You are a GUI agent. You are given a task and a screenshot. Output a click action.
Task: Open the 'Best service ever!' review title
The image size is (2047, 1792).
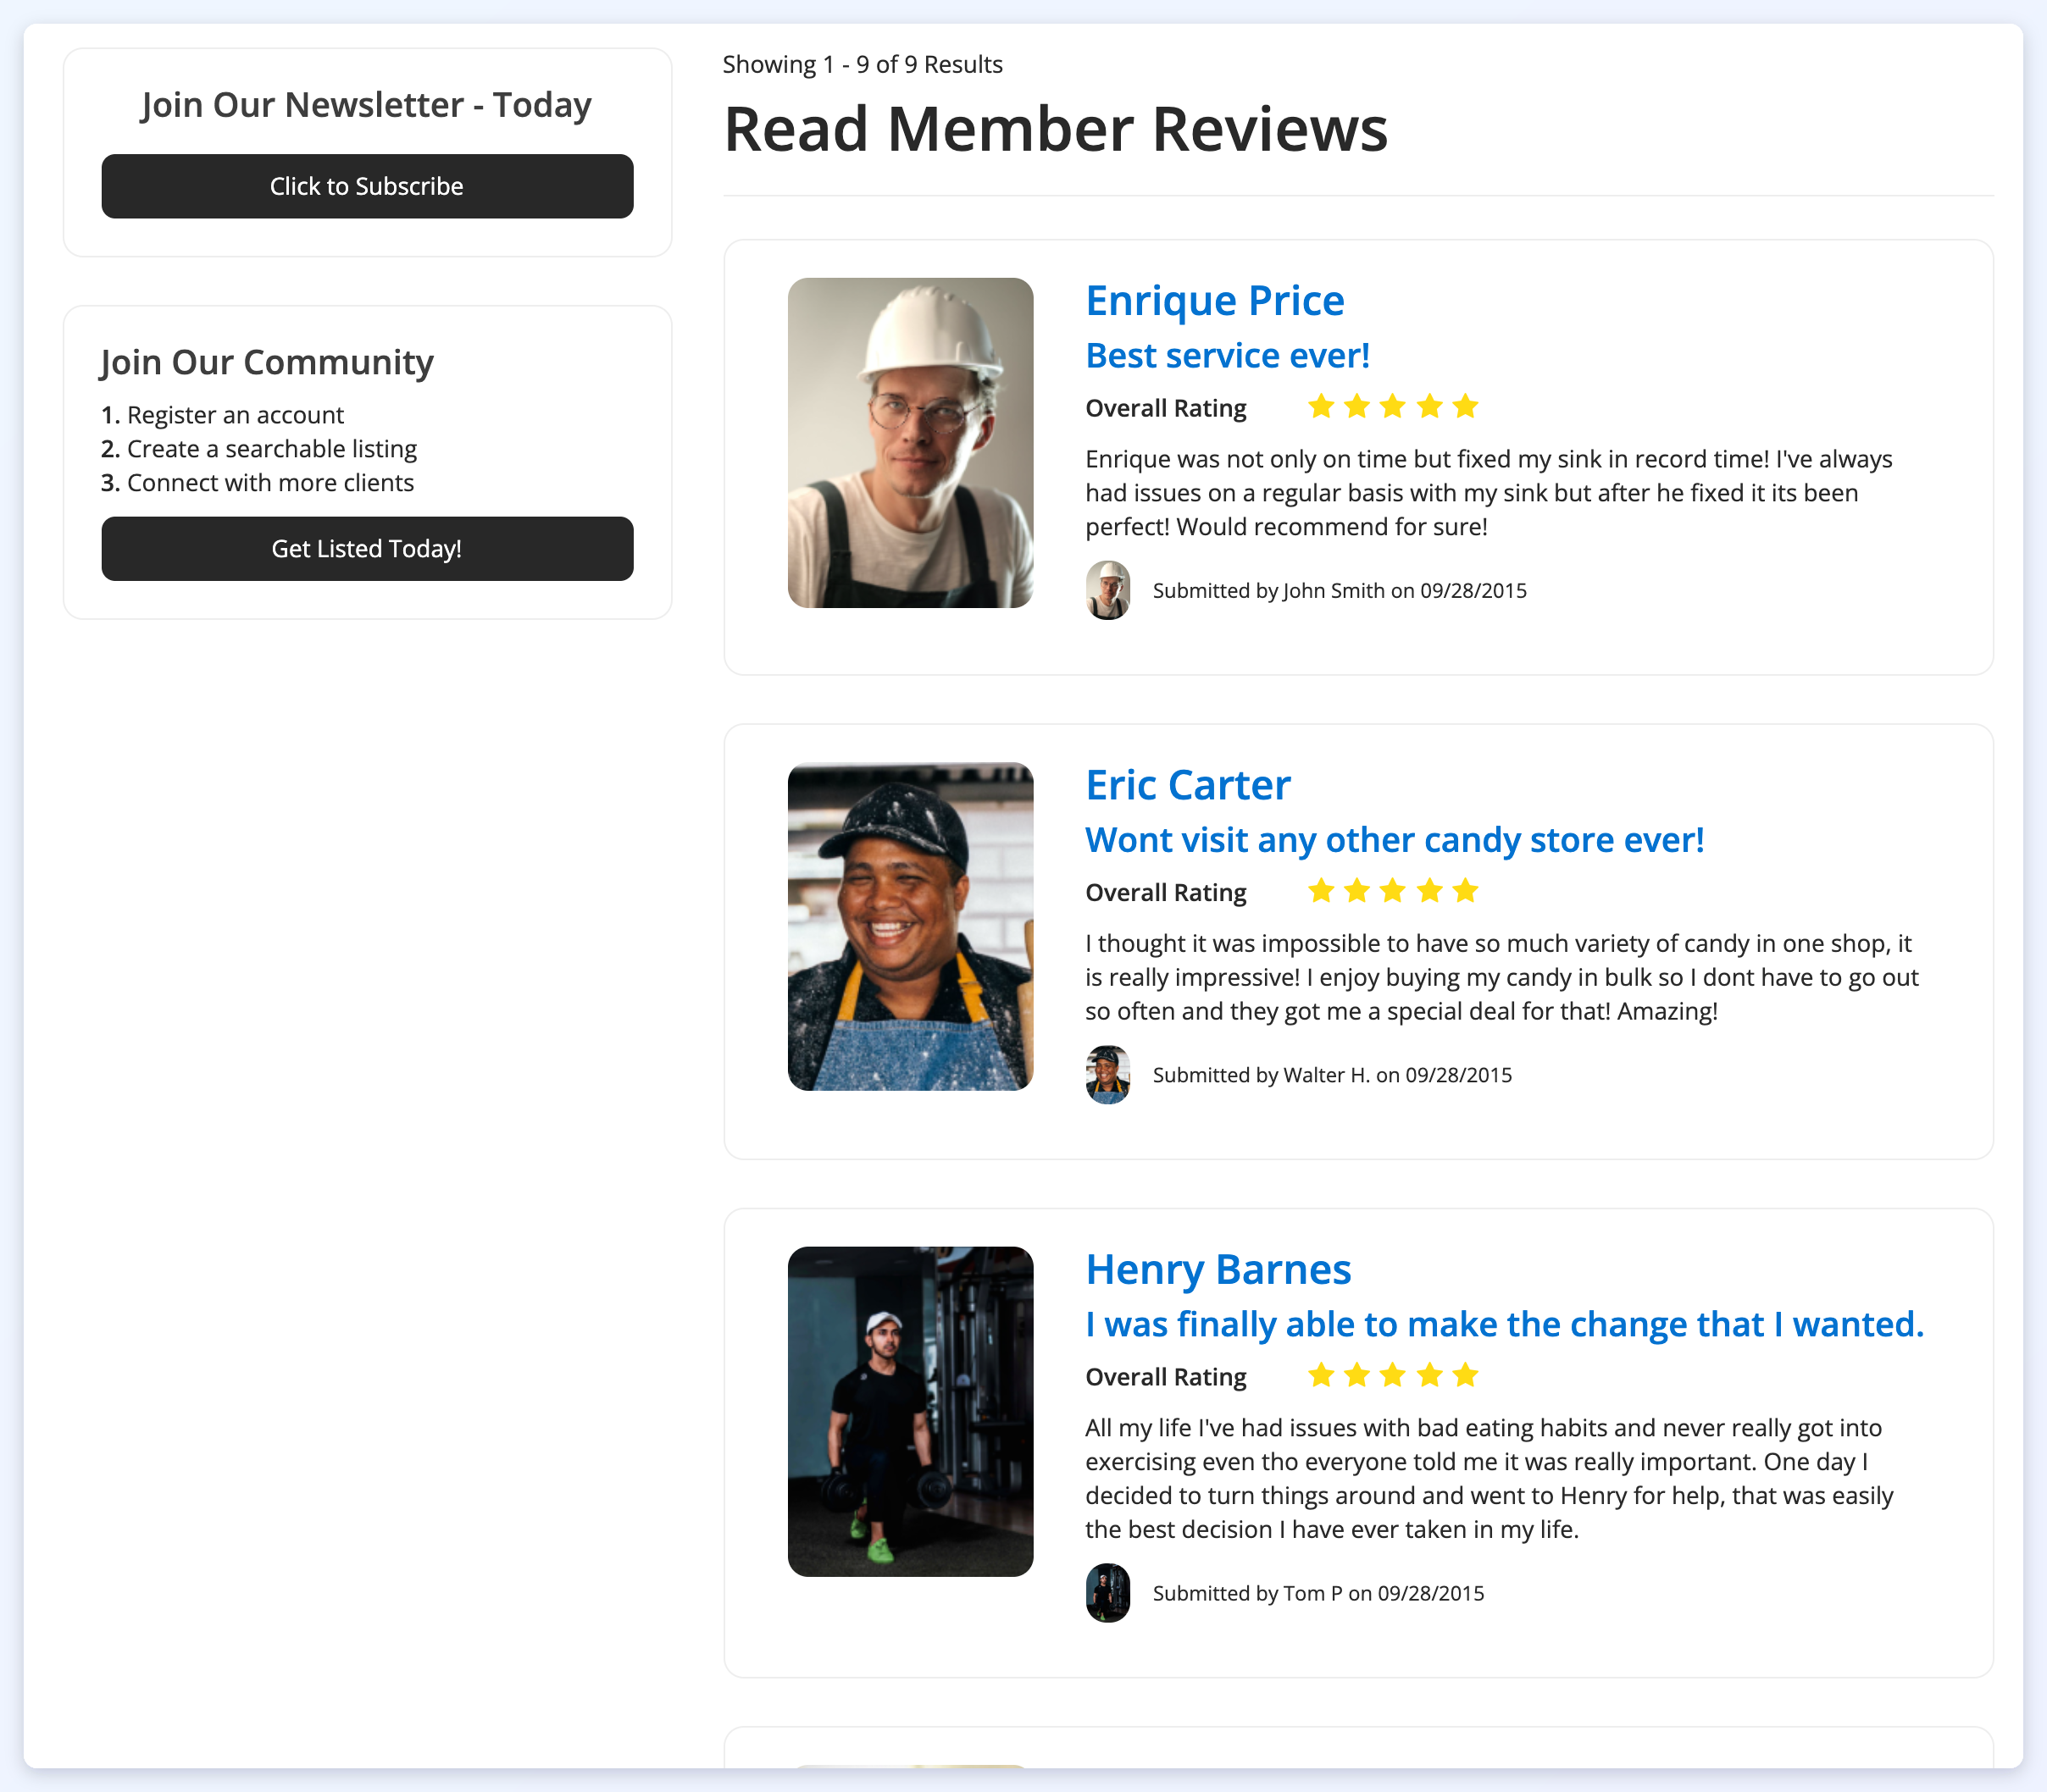click(1228, 355)
